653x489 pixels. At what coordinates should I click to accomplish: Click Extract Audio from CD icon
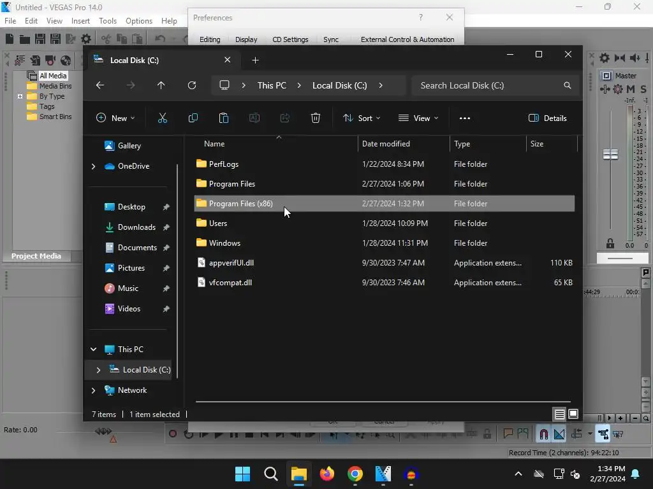[x=66, y=60]
